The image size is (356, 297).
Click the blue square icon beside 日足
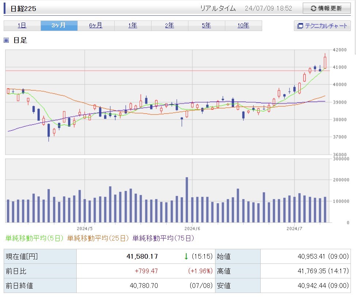[x=6, y=40]
